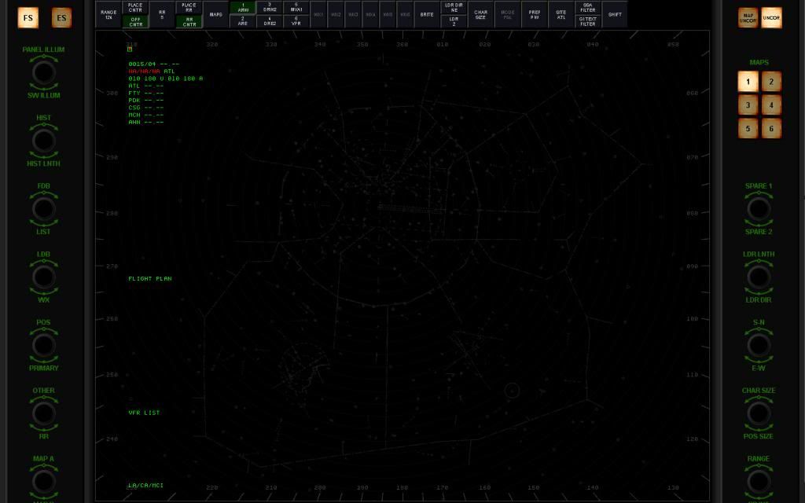Screen dimensions: 805x503
Task: Click the SPARE 1 / SPARE 2 knob
Action: [758, 209]
